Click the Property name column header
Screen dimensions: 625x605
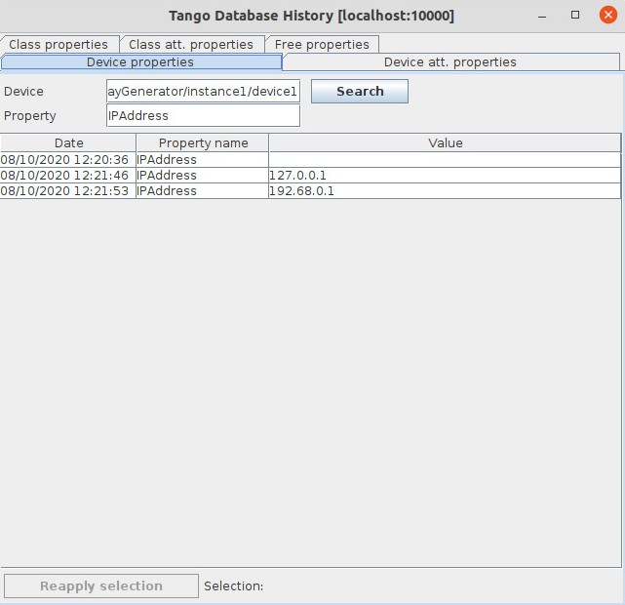coord(203,142)
